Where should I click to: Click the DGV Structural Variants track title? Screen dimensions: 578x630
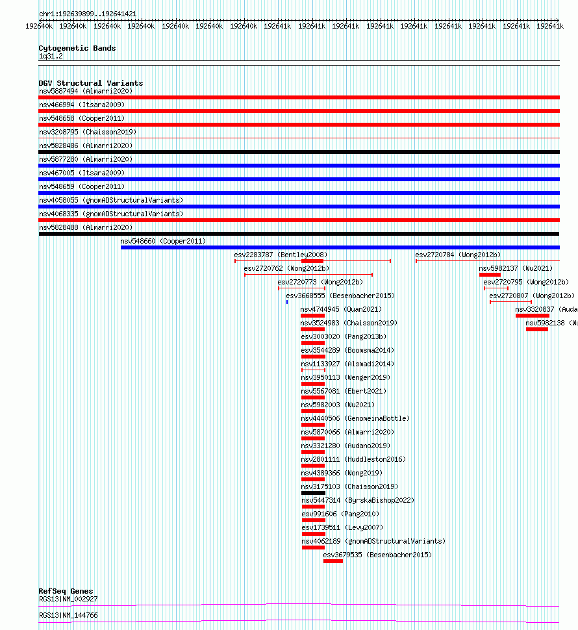click(x=91, y=83)
